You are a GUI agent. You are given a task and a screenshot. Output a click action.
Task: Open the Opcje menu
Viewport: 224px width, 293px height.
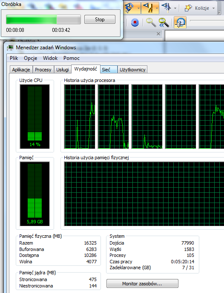30,58
